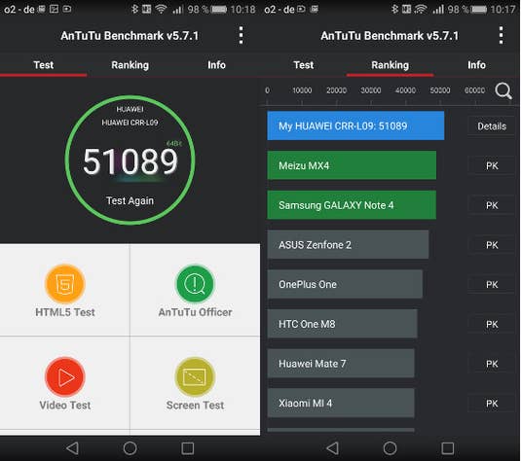The width and height of the screenshot is (521, 461).
Task: Tap the 10:18 clock on left screen
Action: (242, 10)
